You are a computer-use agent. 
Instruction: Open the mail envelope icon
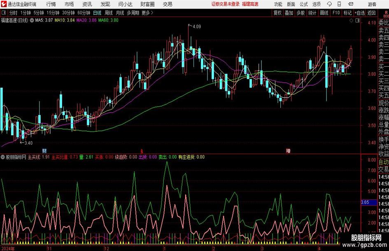tap(351, 4)
